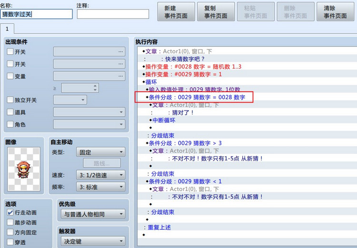This screenshot has height=248, width=357.
Task: Select 不对不对 message under > 3 branch
Action: coord(247,159)
